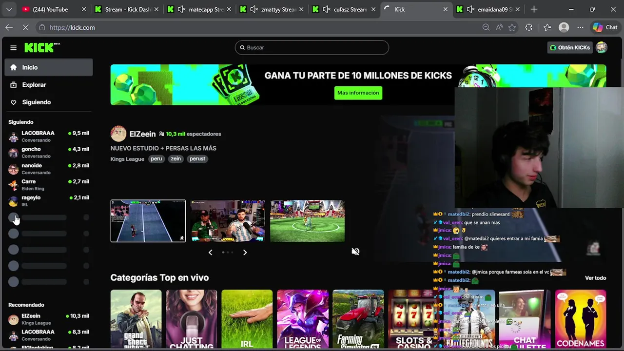The image size is (624, 351).
Task: Open Grand Theft Auto category card
Action: point(136,319)
